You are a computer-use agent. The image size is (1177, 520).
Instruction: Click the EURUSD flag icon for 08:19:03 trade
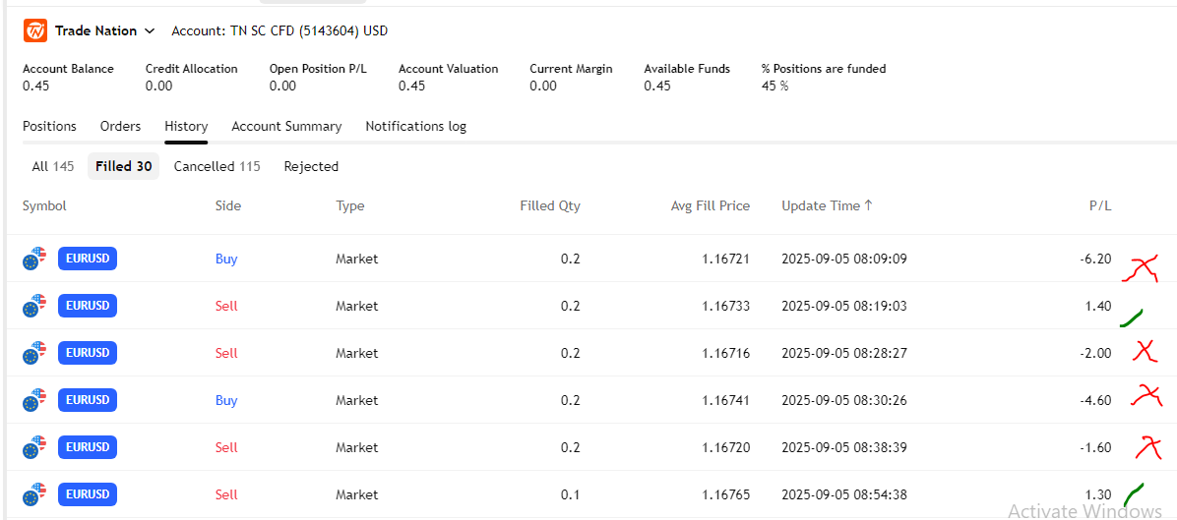[34, 306]
